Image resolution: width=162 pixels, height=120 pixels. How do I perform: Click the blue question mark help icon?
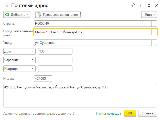[73, 113]
